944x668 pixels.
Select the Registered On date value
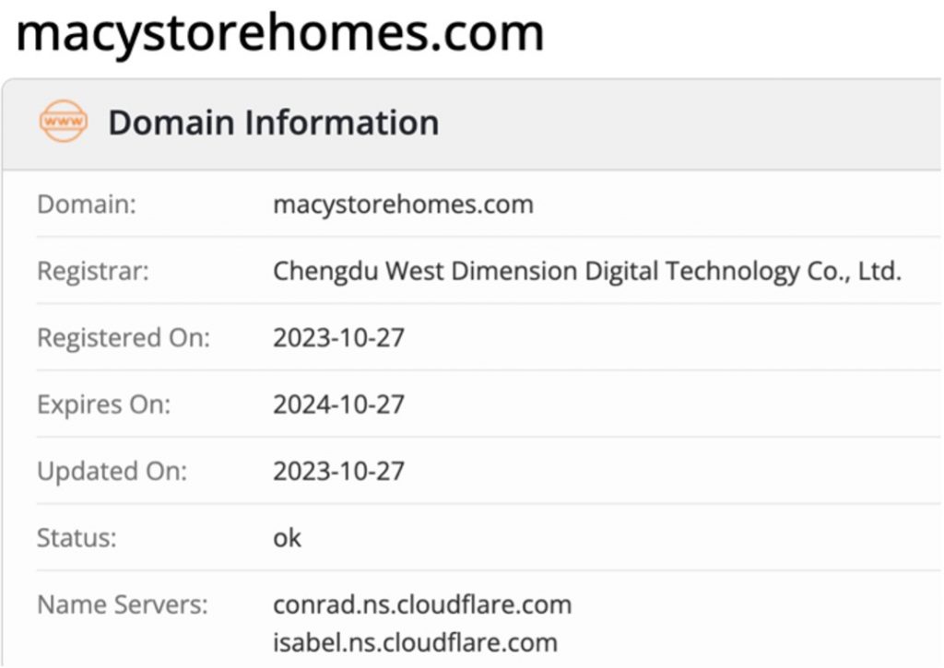pyautogui.click(x=338, y=338)
